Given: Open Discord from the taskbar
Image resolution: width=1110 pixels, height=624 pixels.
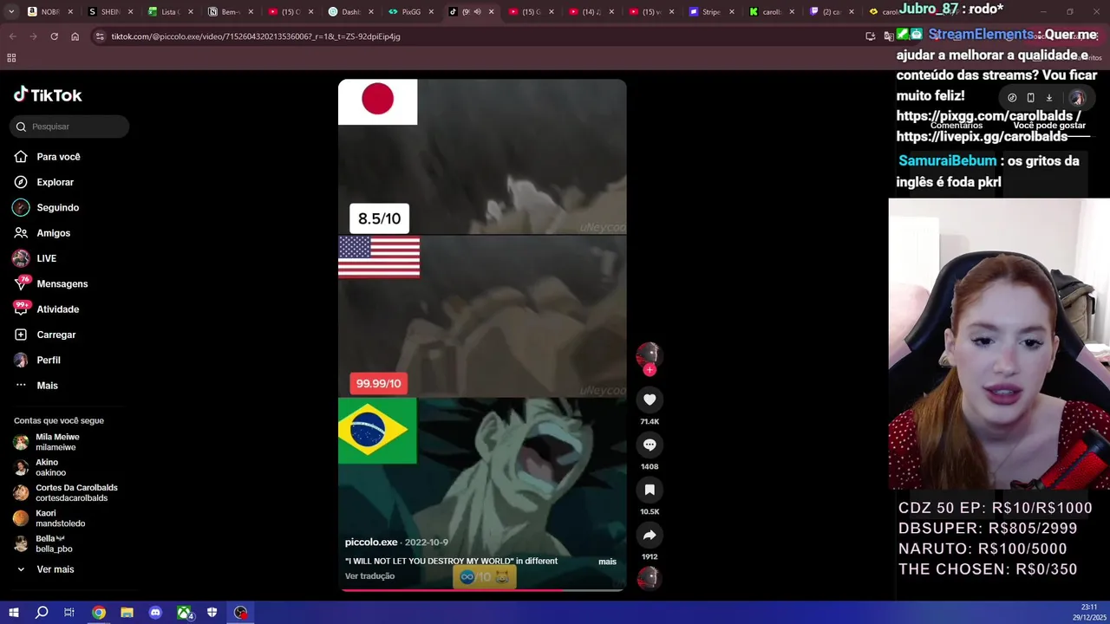Looking at the screenshot, I should tap(155, 613).
